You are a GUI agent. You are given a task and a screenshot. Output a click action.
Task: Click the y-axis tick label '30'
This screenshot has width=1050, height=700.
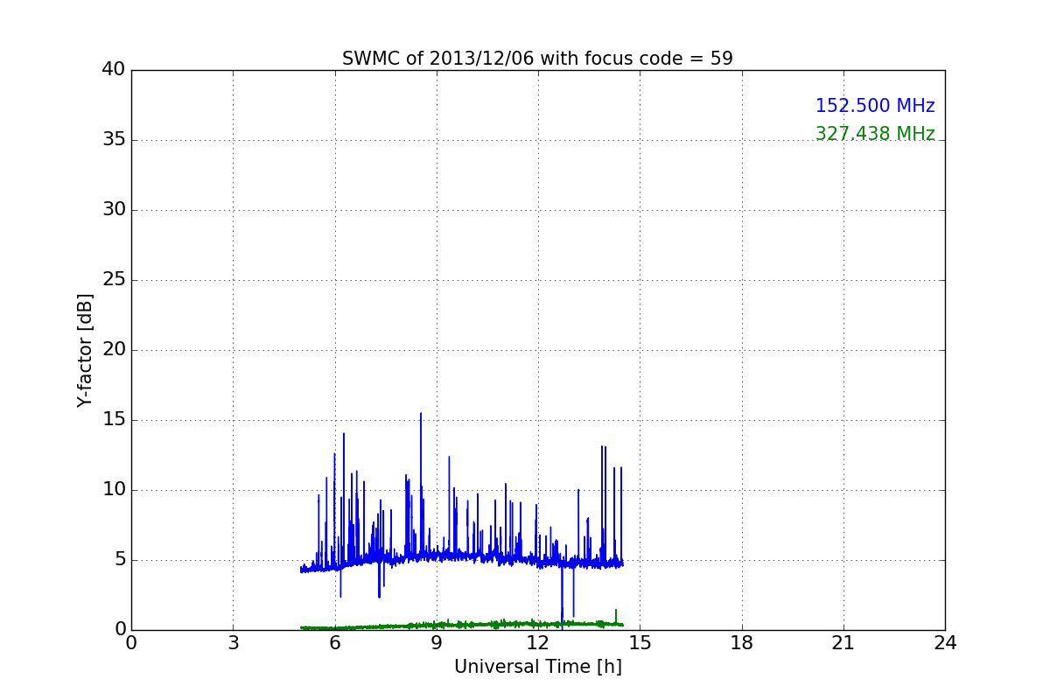pos(114,210)
